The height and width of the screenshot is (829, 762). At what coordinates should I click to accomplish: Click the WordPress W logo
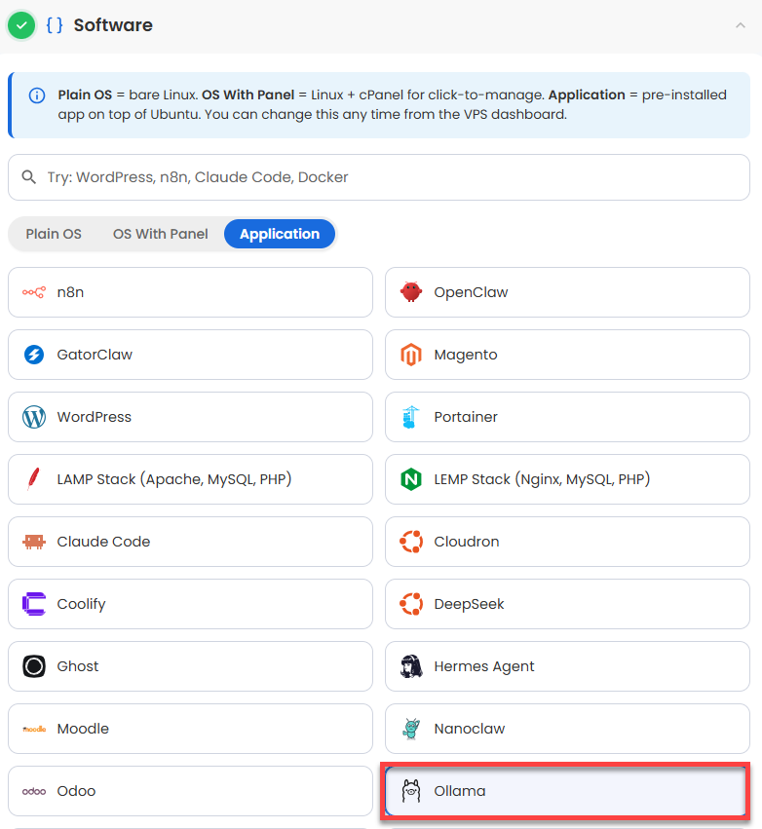click(x=34, y=417)
